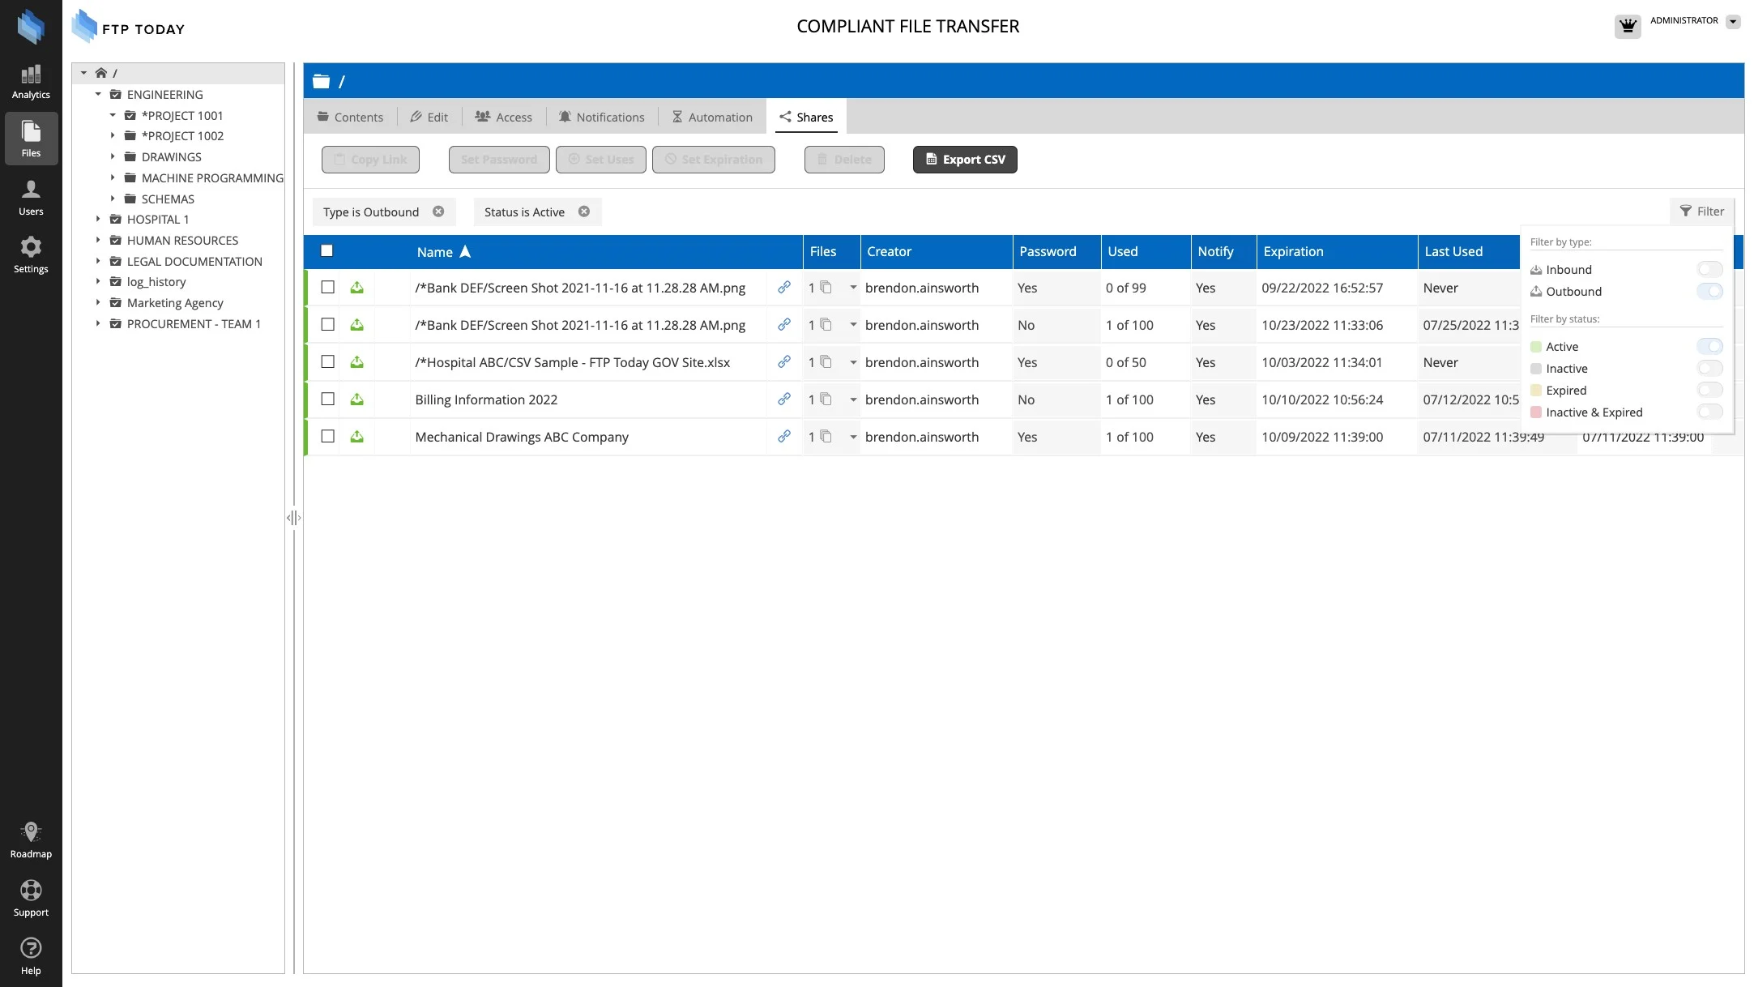Tick the select-all checkbox in the table header

326,251
